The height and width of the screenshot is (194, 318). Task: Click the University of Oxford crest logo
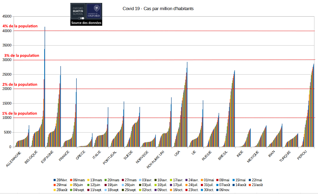pos(94,12)
